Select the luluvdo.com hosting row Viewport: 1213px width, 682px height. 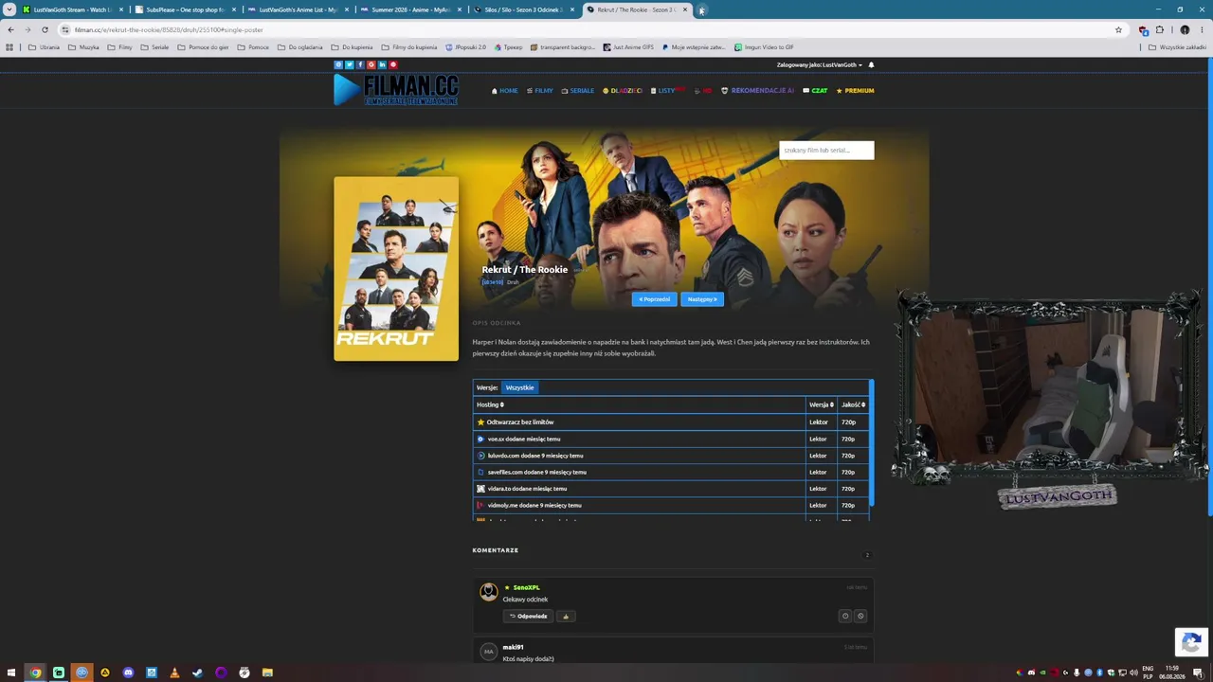(671, 456)
